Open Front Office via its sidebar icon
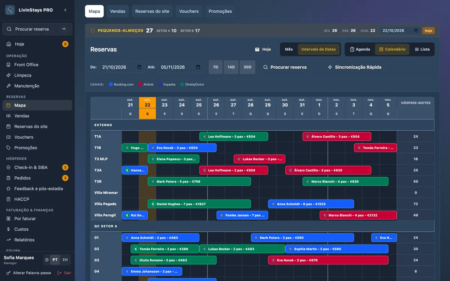450x281 pixels. click(9, 65)
